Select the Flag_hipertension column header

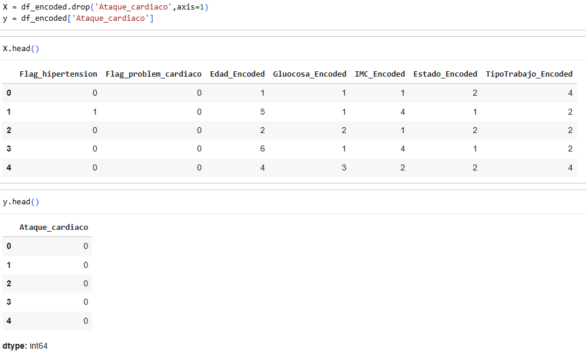point(58,74)
